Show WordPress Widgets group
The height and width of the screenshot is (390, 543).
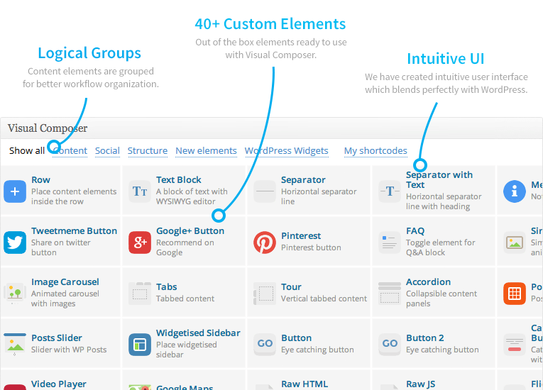286,151
